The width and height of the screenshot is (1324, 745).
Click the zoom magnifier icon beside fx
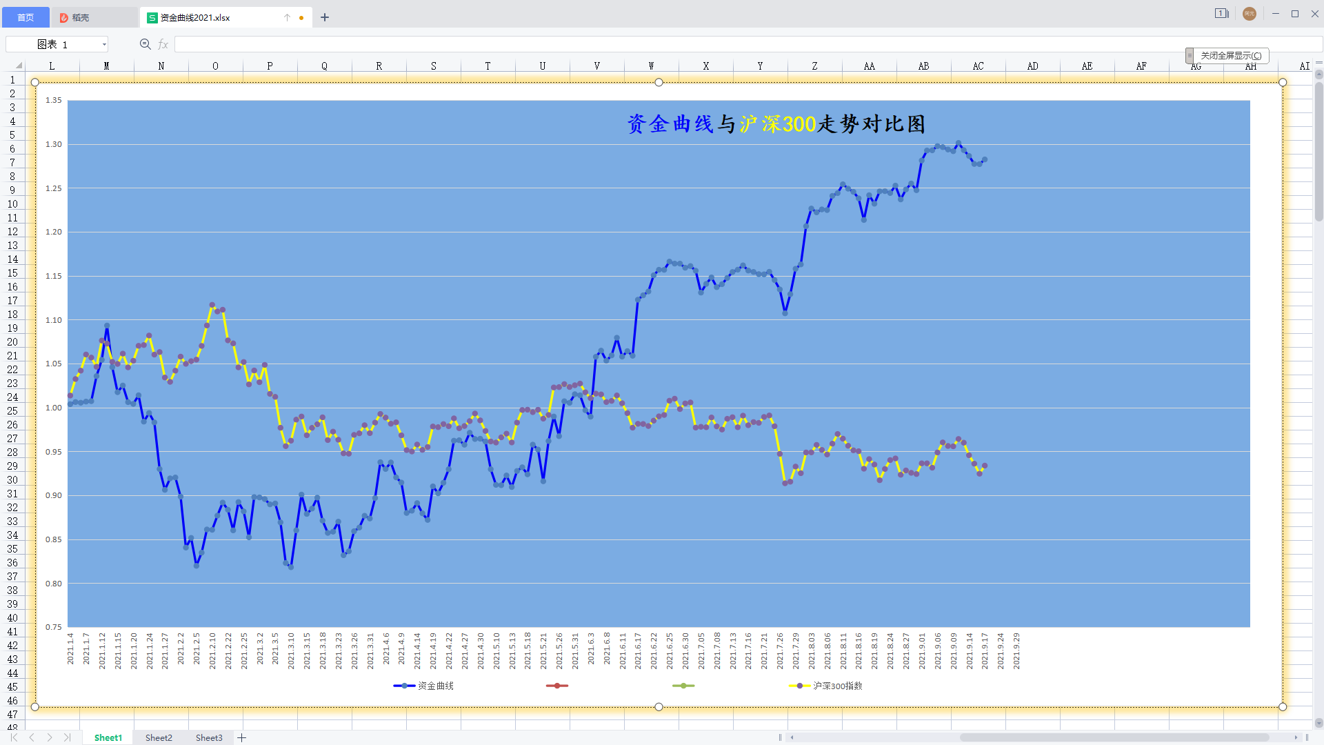145,44
